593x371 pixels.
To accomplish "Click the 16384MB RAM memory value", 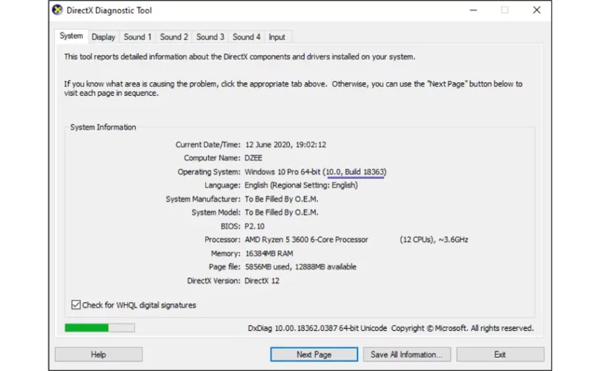I will pos(269,253).
